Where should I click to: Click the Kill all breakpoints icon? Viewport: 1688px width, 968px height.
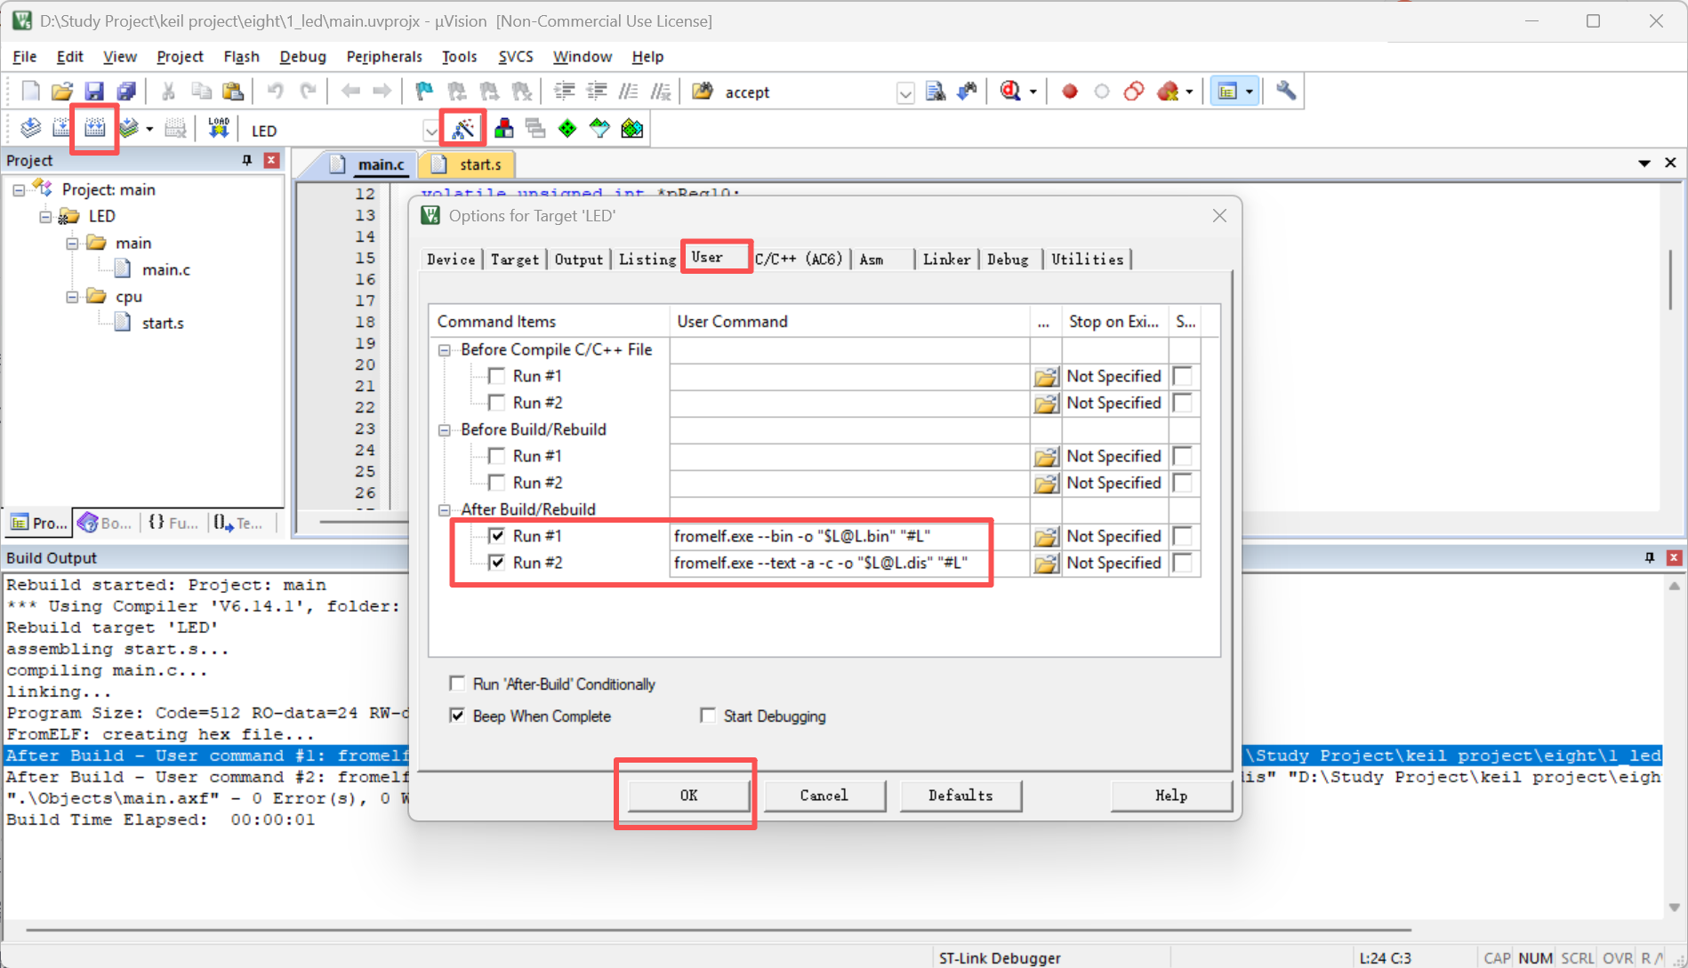pyautogui.click(x=1168, y=92)
